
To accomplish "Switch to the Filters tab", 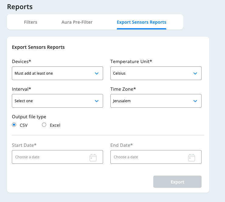I will [31, 22].
